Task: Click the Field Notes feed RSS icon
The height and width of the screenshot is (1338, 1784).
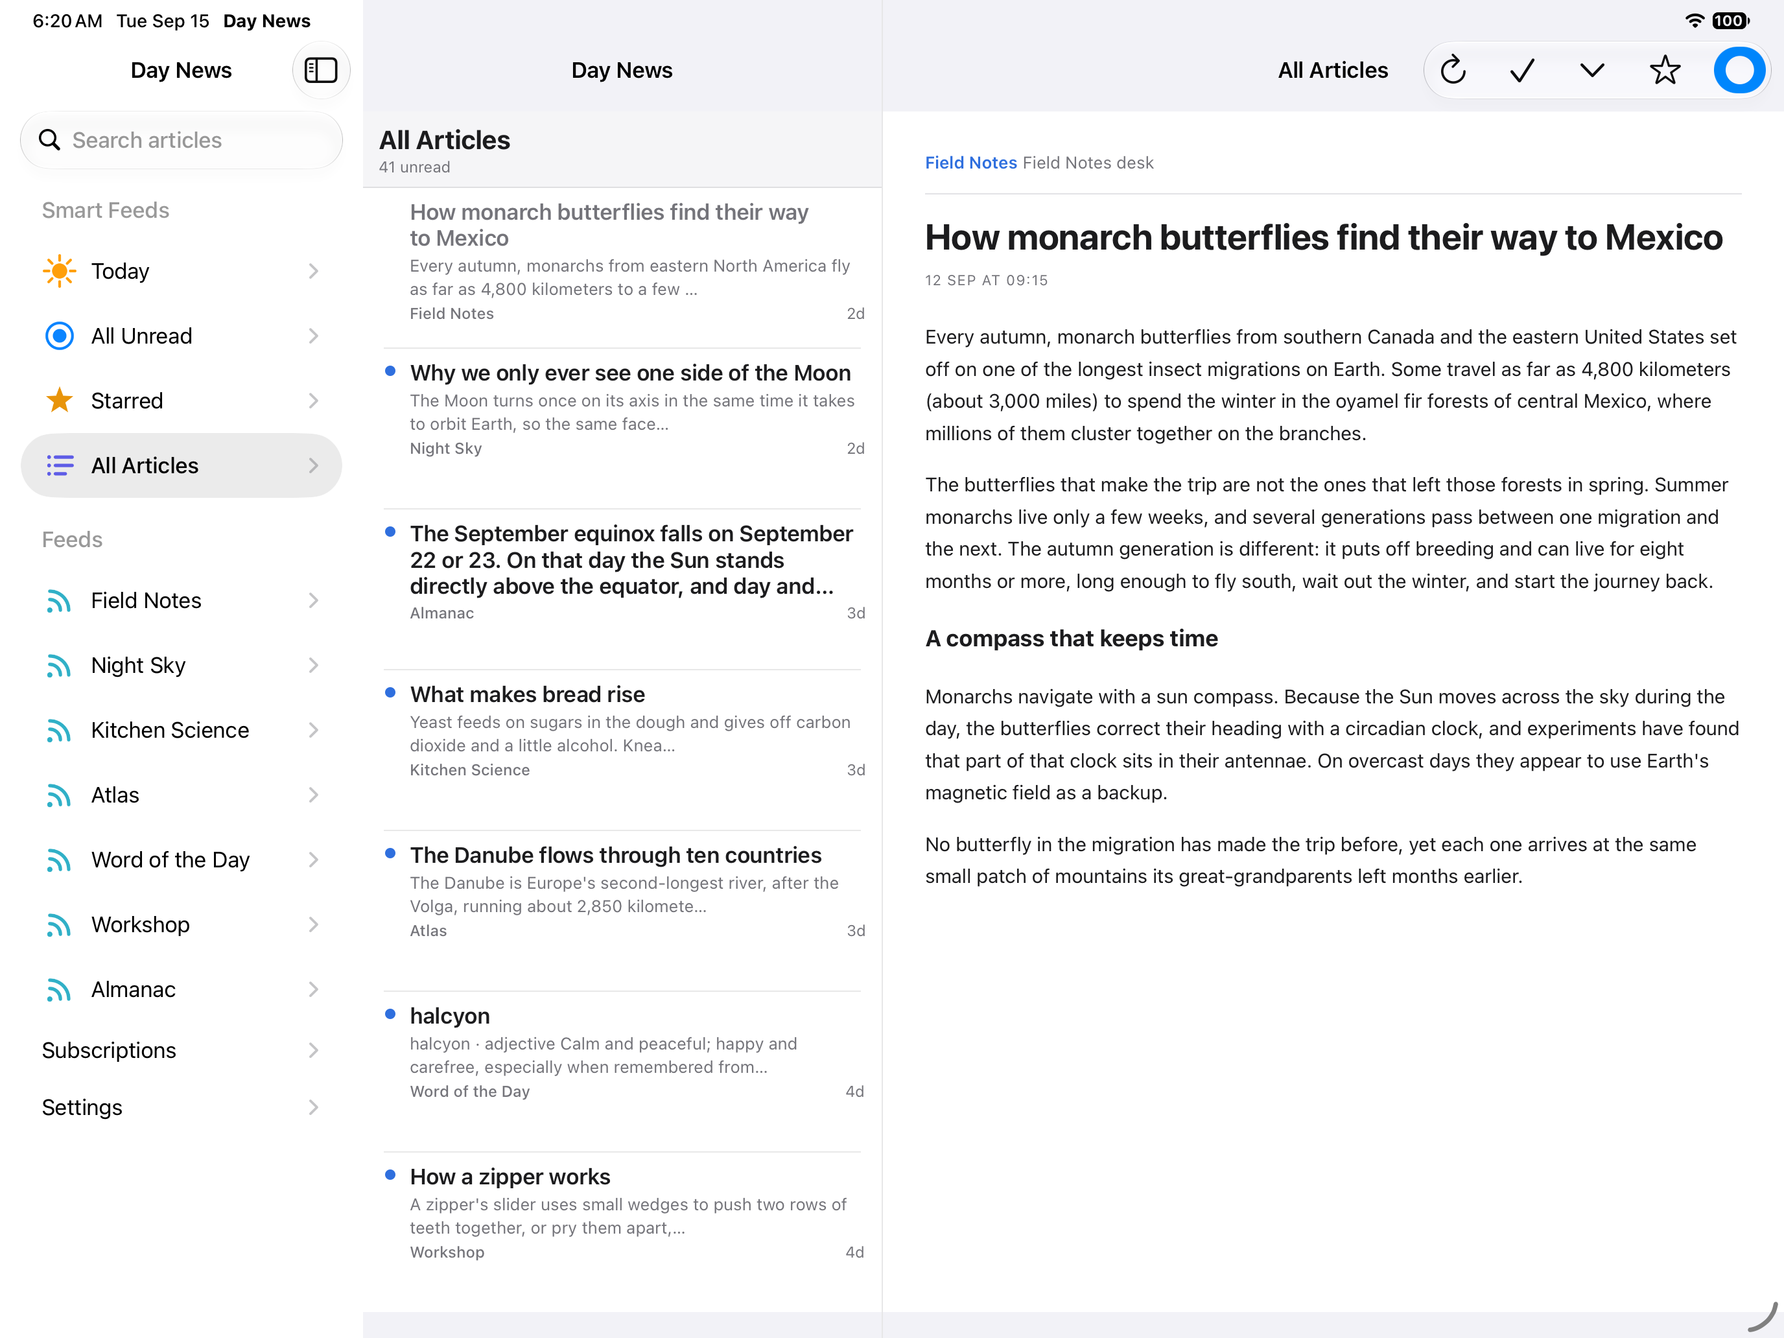Action: pyautogui.click(x=59, y=602)
